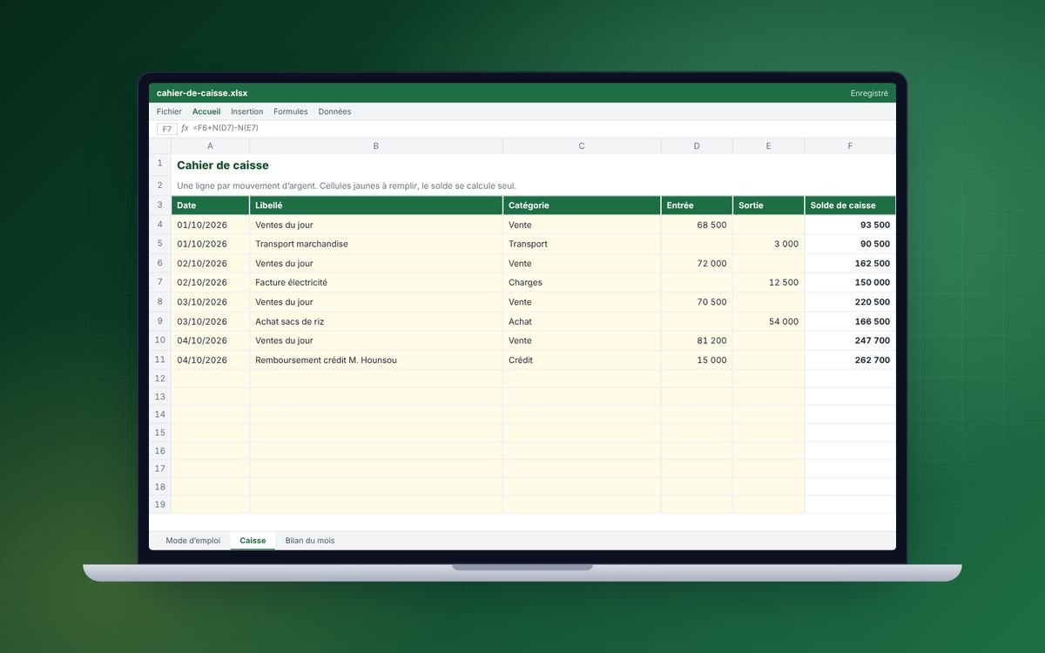
Task: Select column E header
Action: 768,146
